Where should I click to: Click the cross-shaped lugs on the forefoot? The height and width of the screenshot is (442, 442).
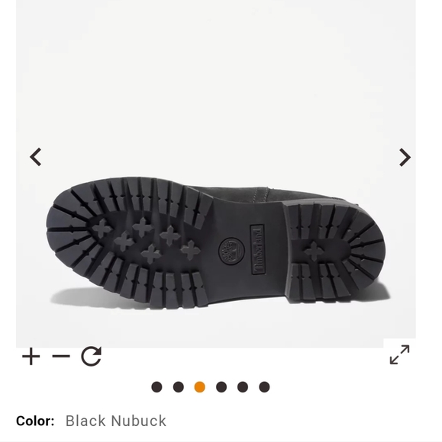point(147,239)
